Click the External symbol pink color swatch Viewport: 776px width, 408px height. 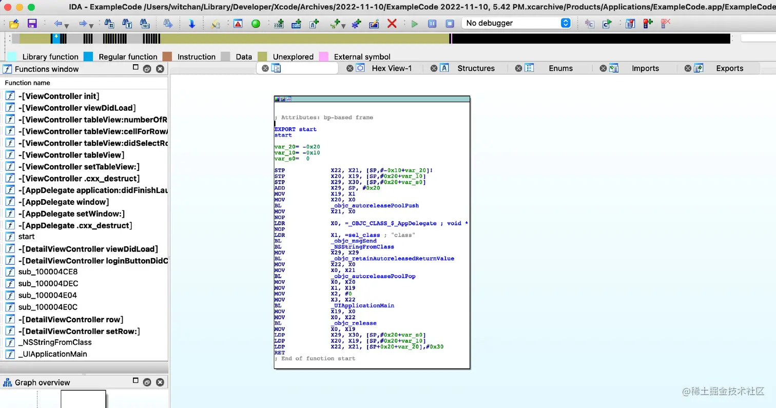pos(323,56)
